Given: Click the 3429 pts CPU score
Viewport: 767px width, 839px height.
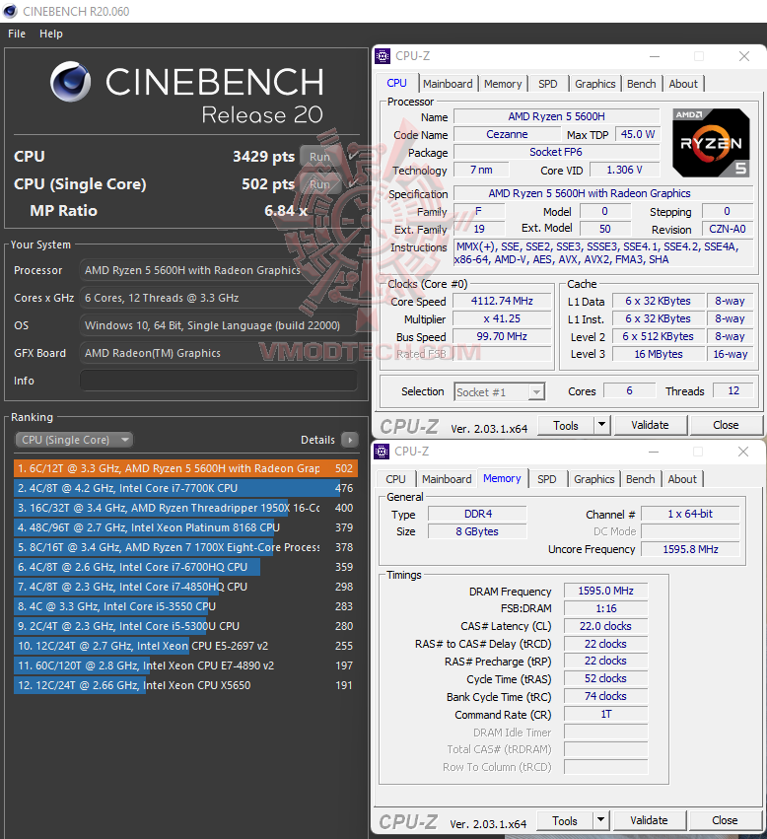Looking at the screenshot, I should [x=263, y=156].
